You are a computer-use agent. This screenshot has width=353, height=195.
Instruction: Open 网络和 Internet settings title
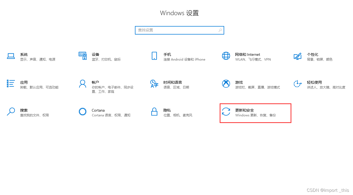click(x=248, y=54)
